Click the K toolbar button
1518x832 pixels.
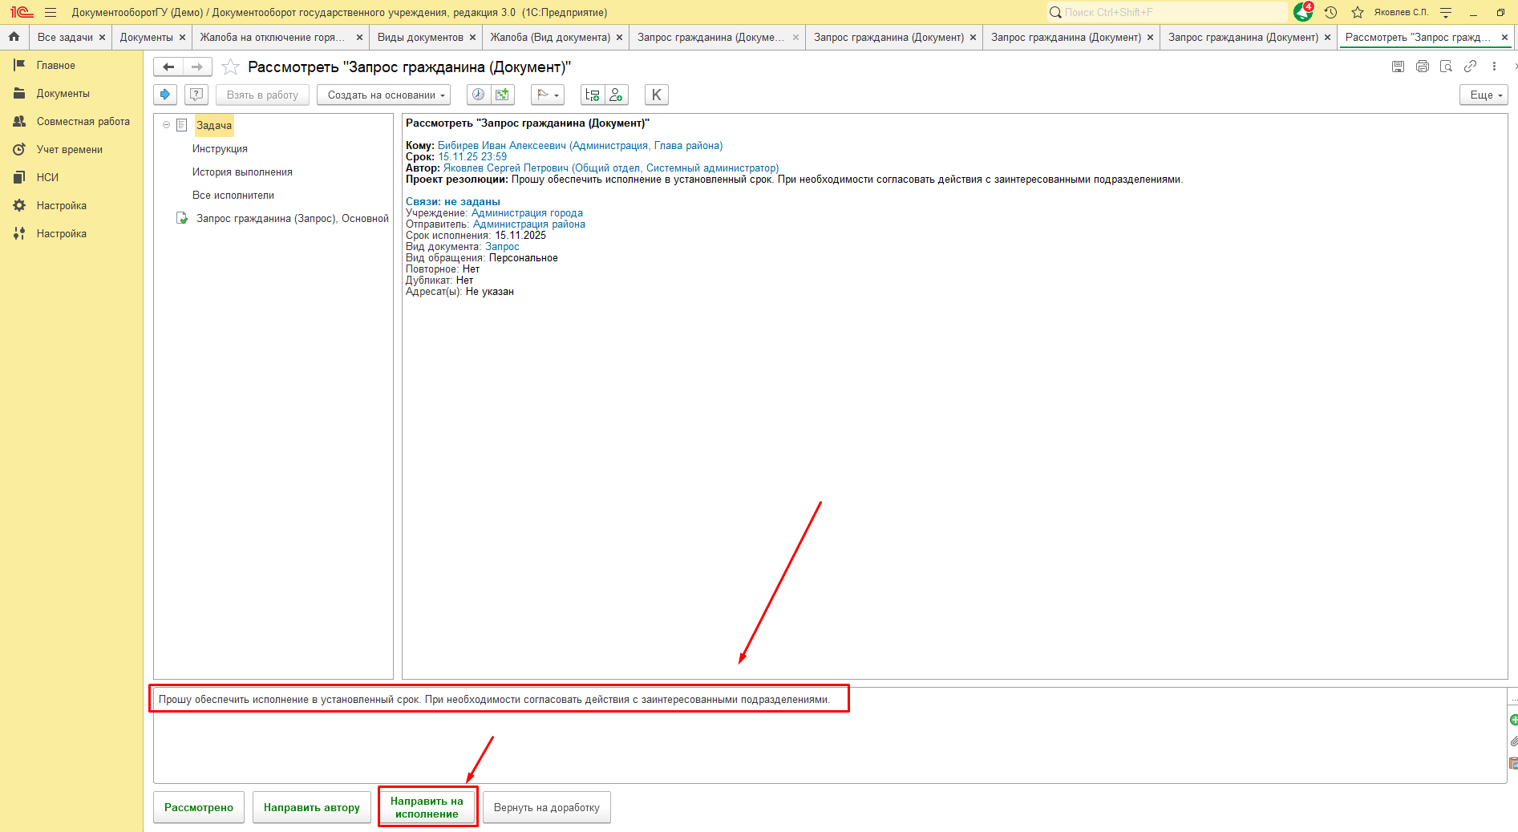pos(657,95)
